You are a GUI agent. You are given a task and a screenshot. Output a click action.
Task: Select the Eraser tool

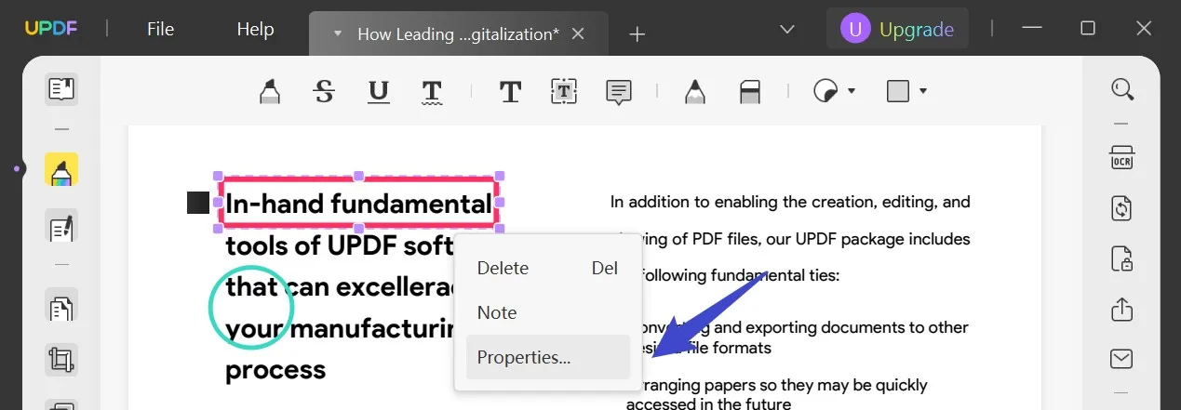coord(749,91)
